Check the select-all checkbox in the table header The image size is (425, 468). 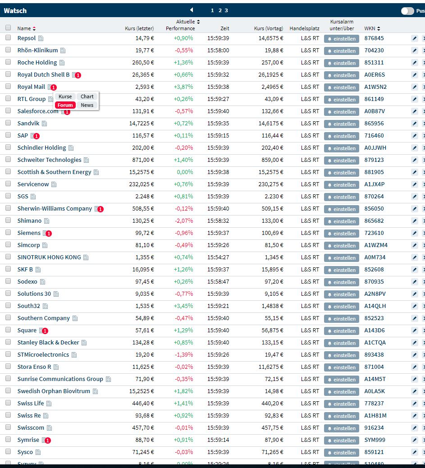point(8,28)
